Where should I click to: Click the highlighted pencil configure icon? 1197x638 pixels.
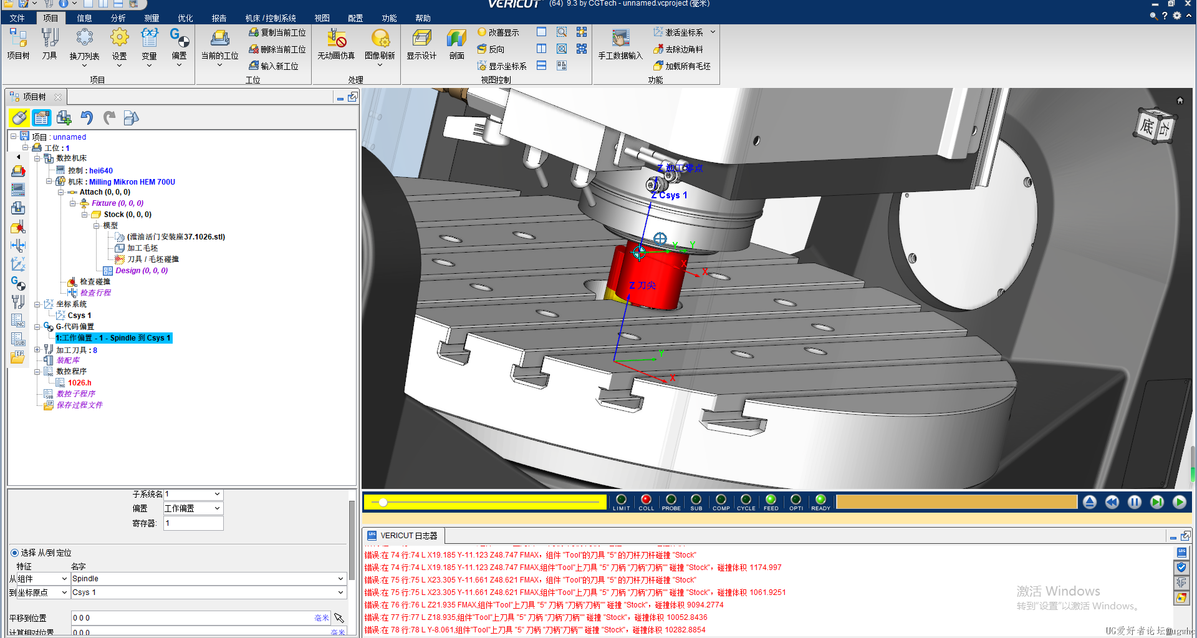click(19, 117)
